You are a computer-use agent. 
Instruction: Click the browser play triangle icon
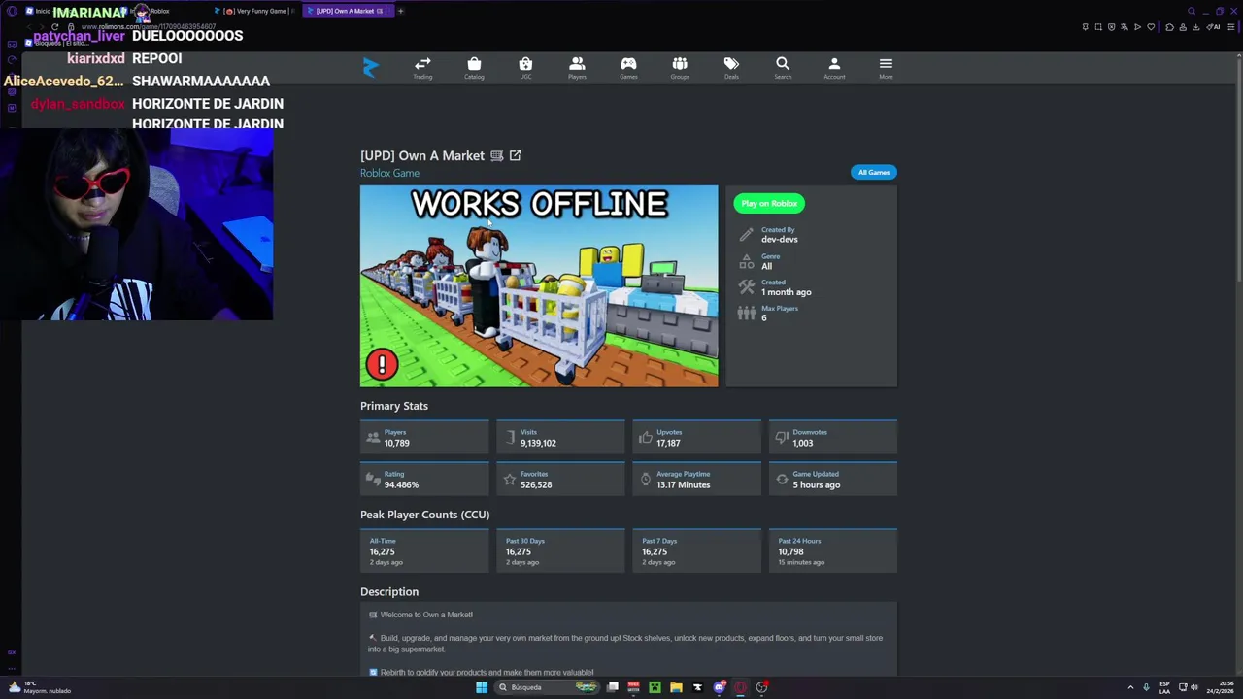coord(1138,27)
